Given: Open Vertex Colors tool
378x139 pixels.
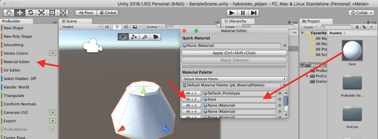Looking at the screenshot, I should coord(16,53).
